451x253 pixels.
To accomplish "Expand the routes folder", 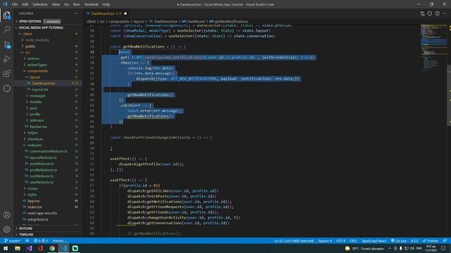I will tap(48, 188).
